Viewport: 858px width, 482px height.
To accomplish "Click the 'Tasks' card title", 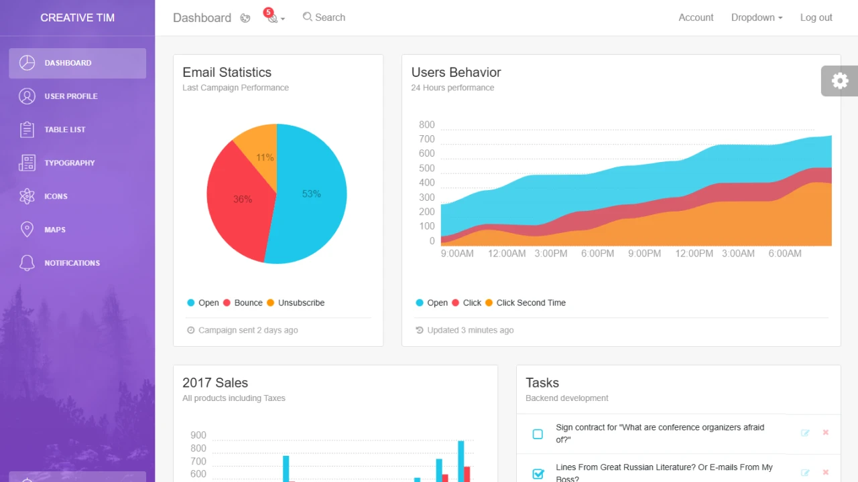I will [x=542, y=383].
